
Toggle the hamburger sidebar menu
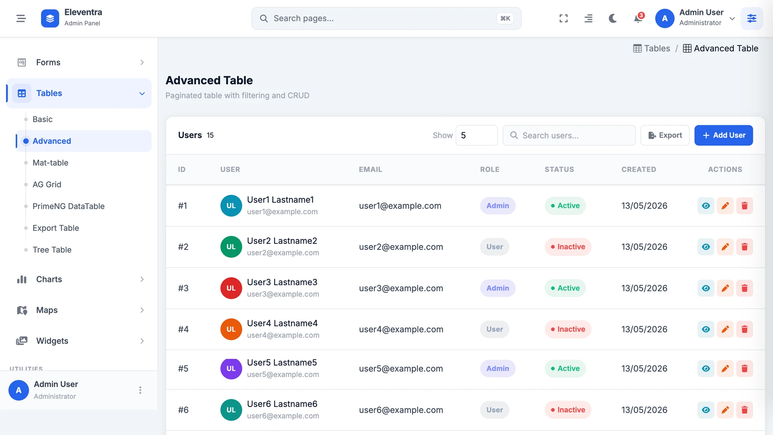21,19
